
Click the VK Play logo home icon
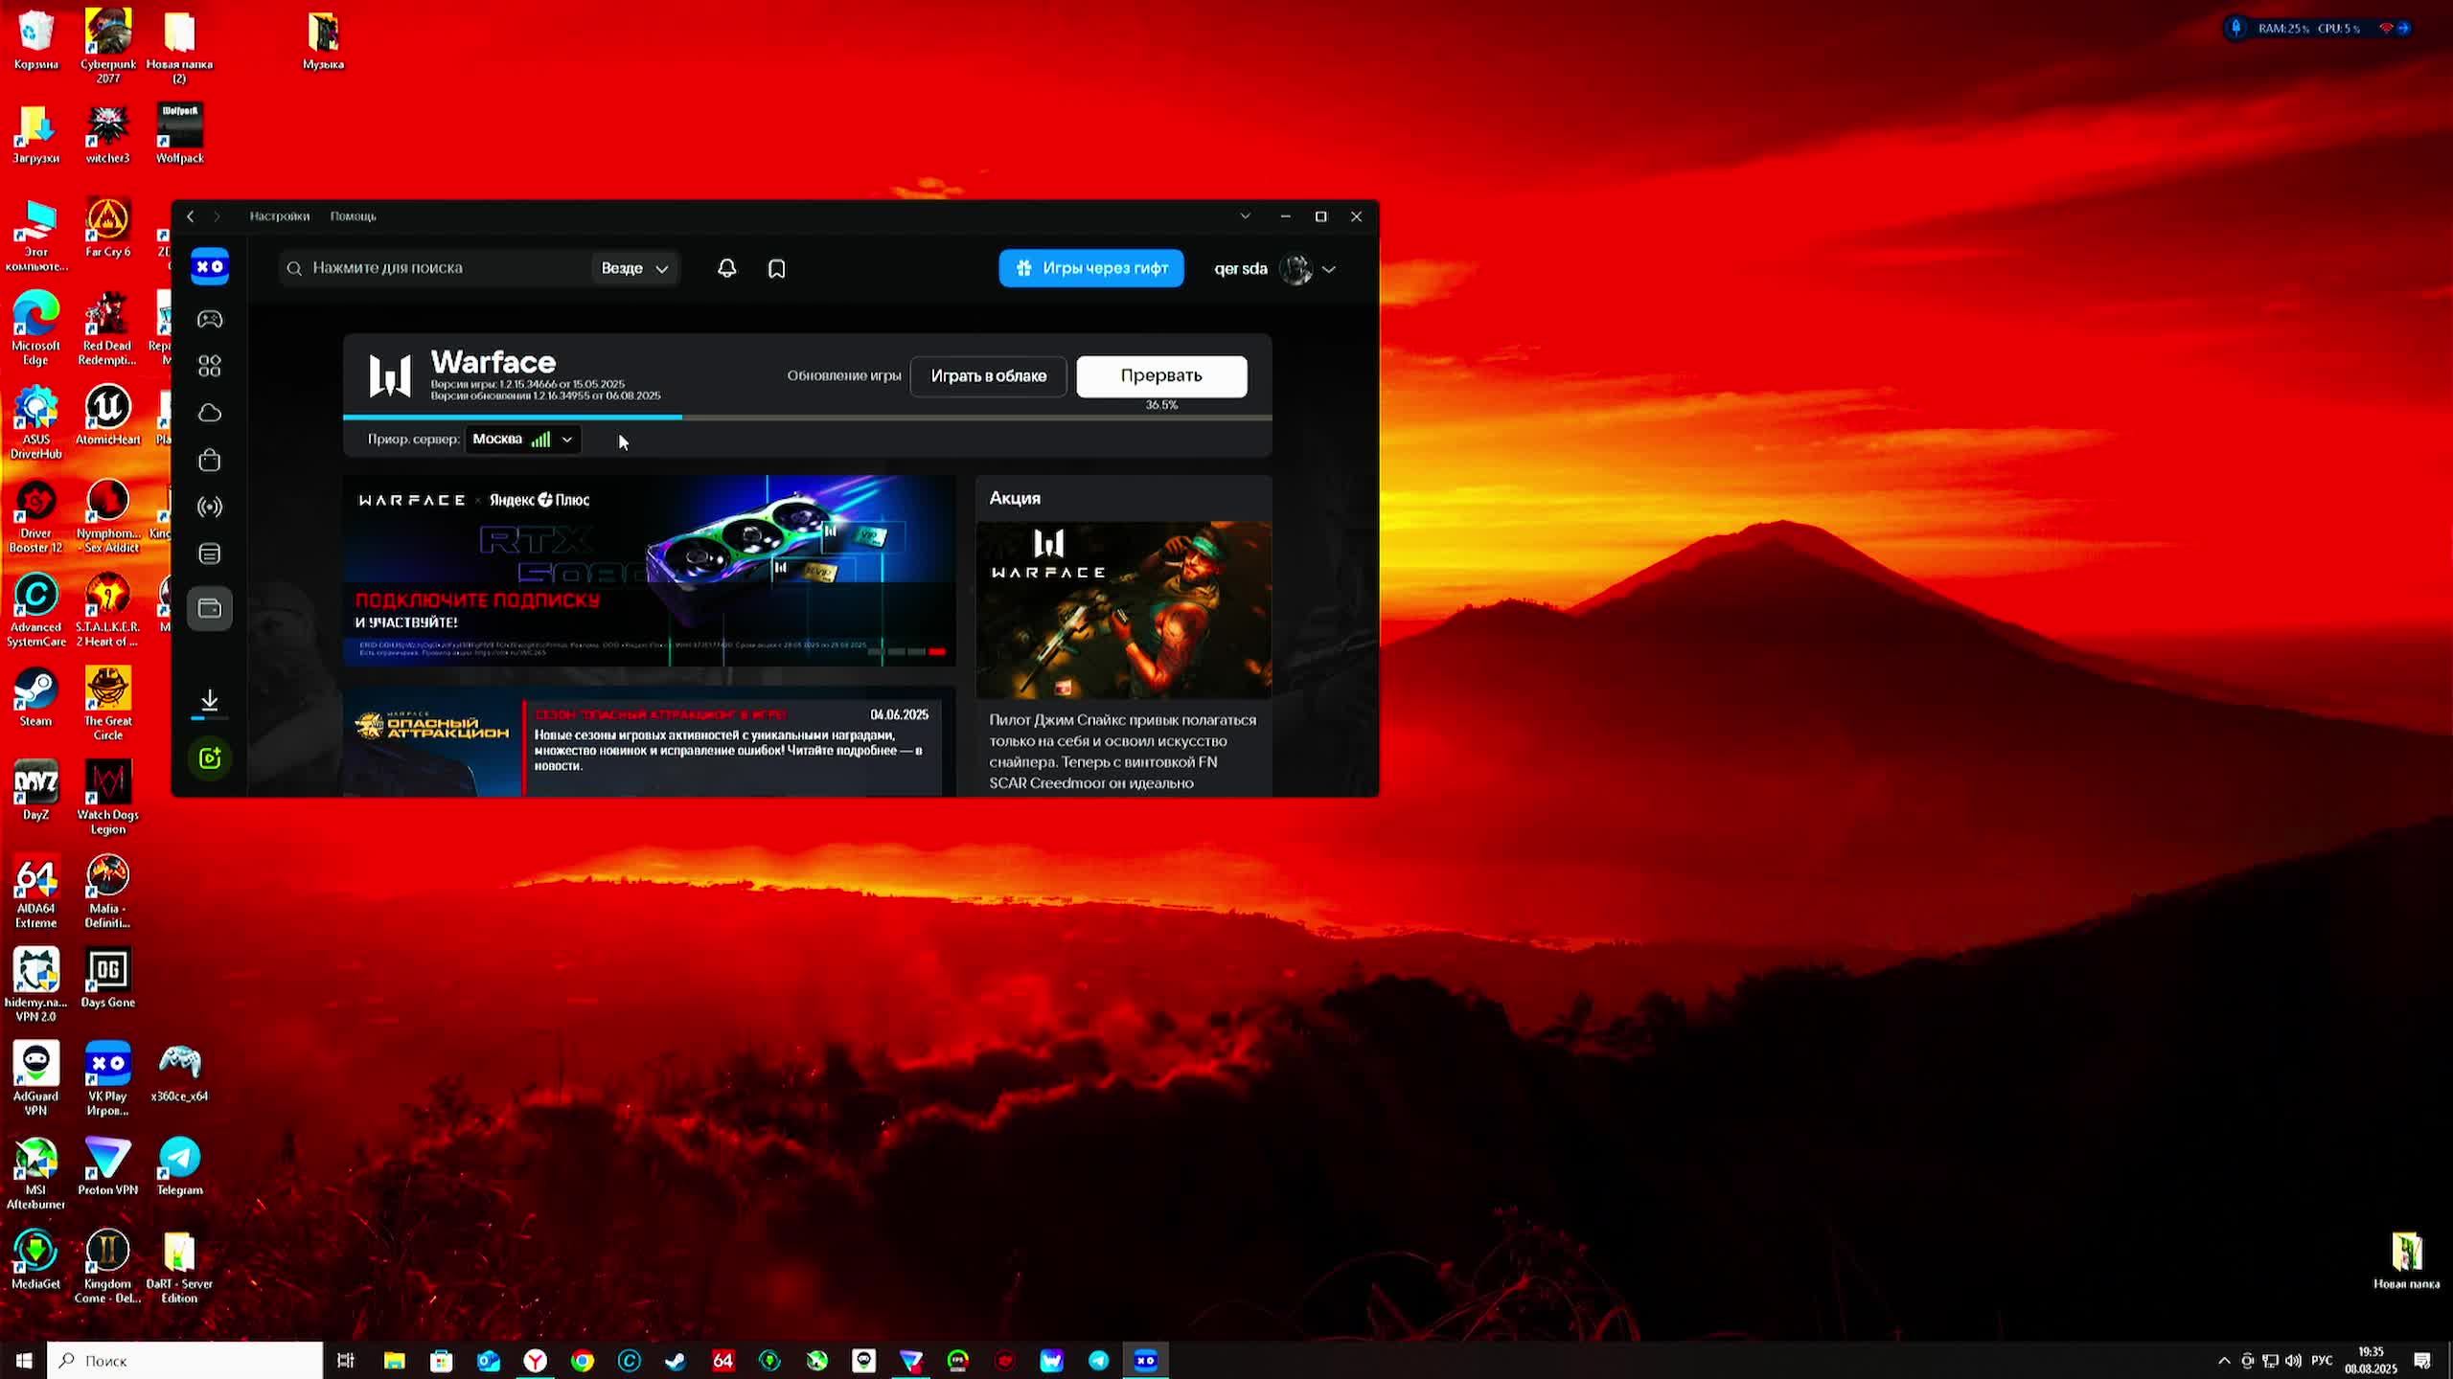tap(209, 266)
